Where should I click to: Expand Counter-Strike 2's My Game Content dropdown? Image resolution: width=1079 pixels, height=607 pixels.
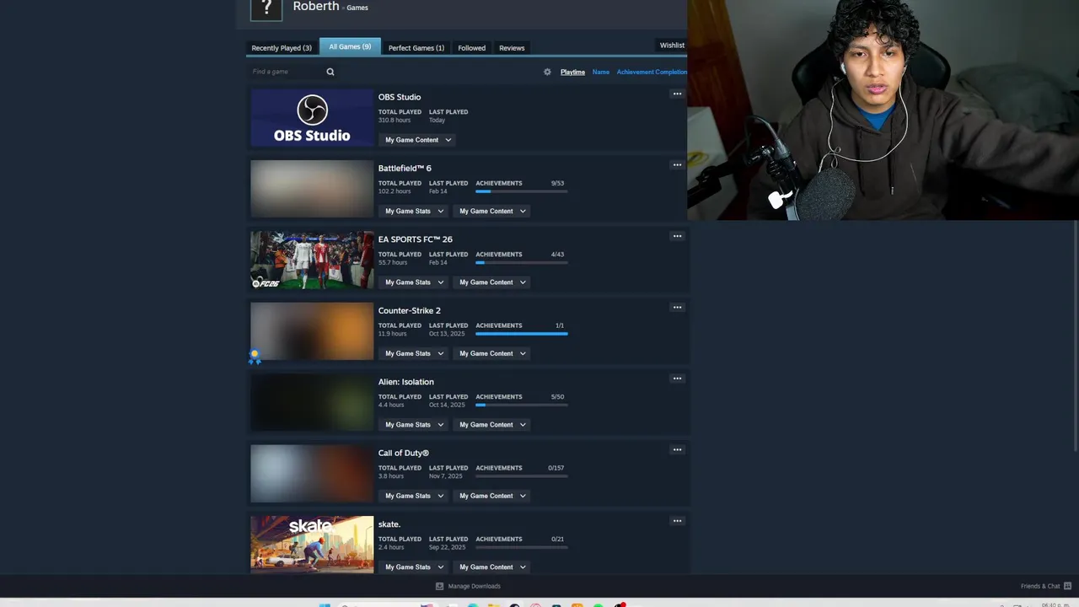[491, 353]
